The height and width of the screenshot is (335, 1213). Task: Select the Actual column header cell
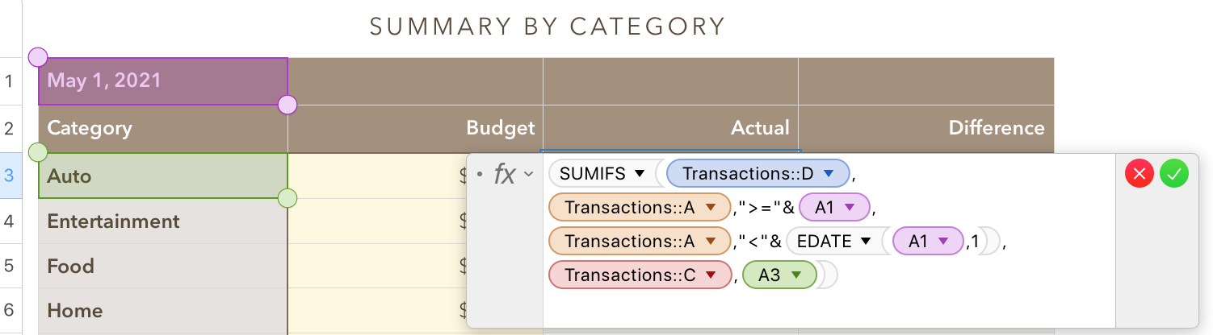coord(670,128)
